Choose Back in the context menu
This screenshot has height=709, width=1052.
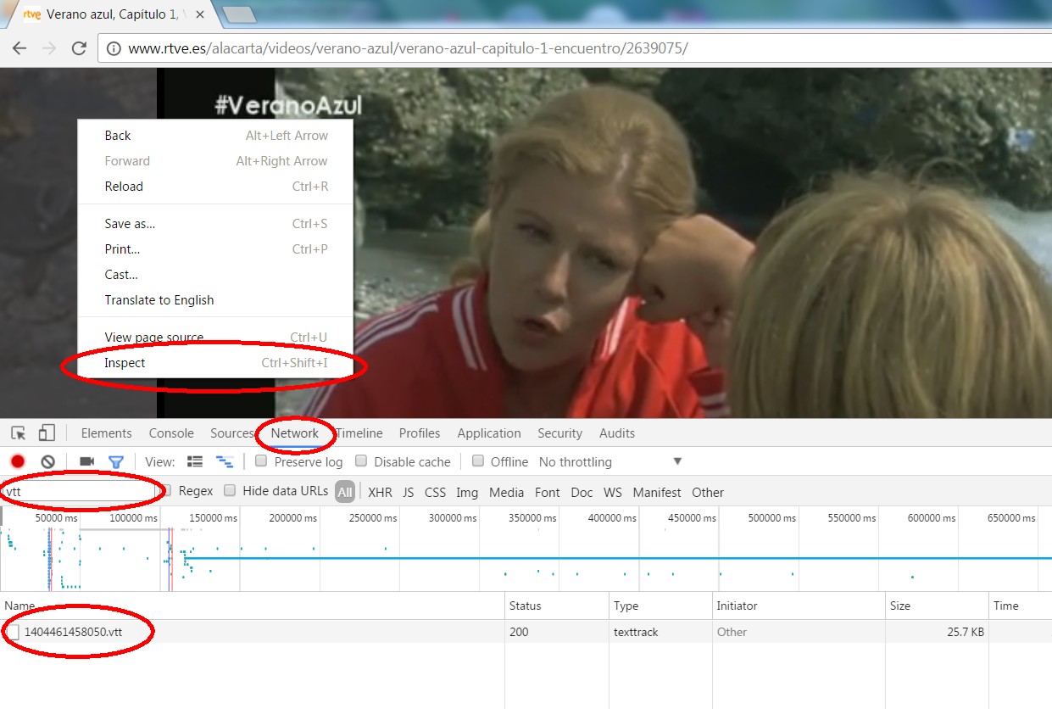[x=216, y=136]
